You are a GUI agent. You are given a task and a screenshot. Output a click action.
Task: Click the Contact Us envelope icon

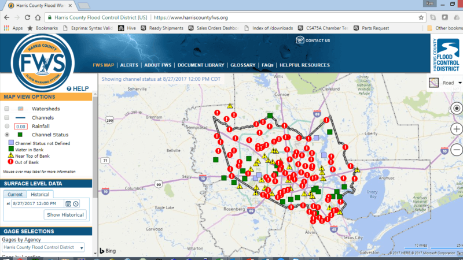300,40
